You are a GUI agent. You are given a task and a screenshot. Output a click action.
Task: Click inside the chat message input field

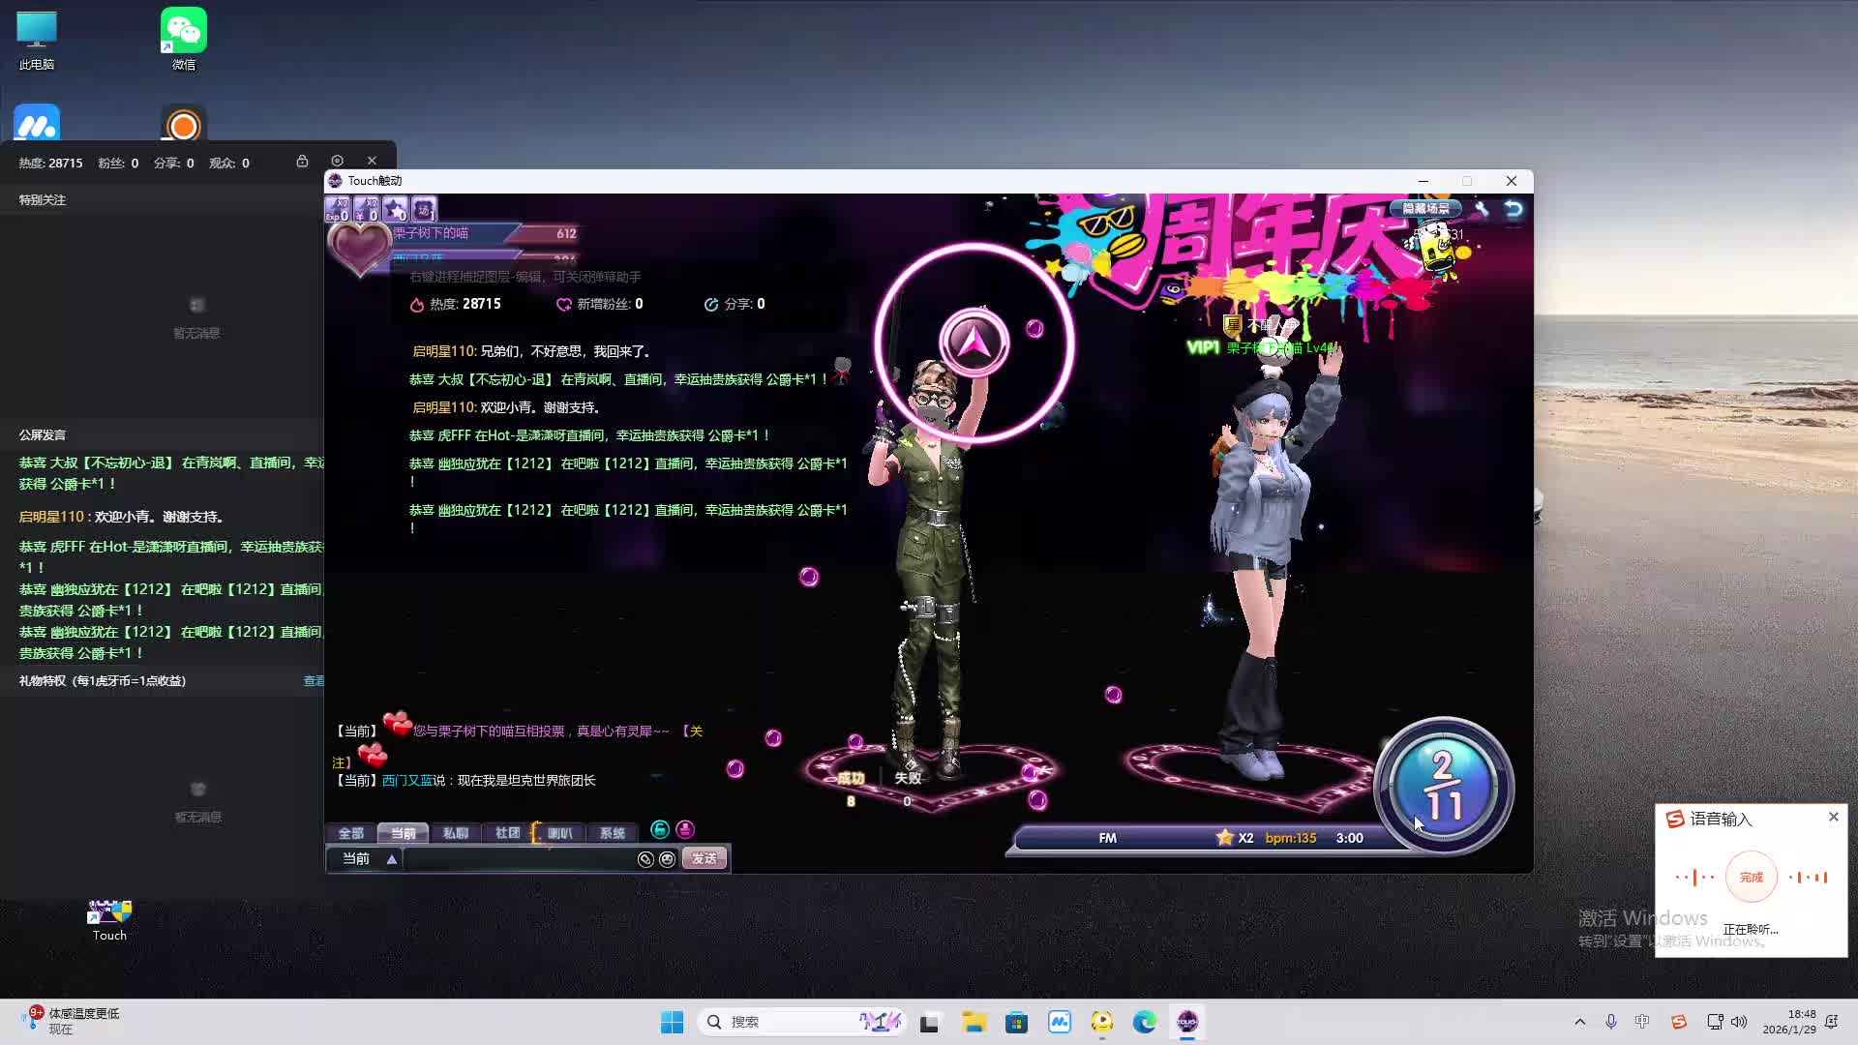[523, 859]
